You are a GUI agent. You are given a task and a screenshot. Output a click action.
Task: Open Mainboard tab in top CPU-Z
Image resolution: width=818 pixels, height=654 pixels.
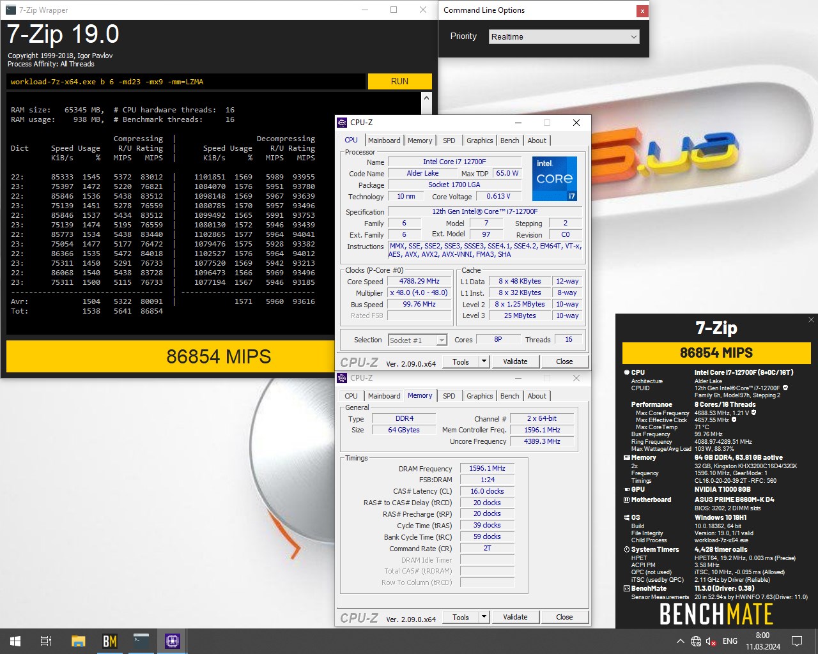click(384, 141)
